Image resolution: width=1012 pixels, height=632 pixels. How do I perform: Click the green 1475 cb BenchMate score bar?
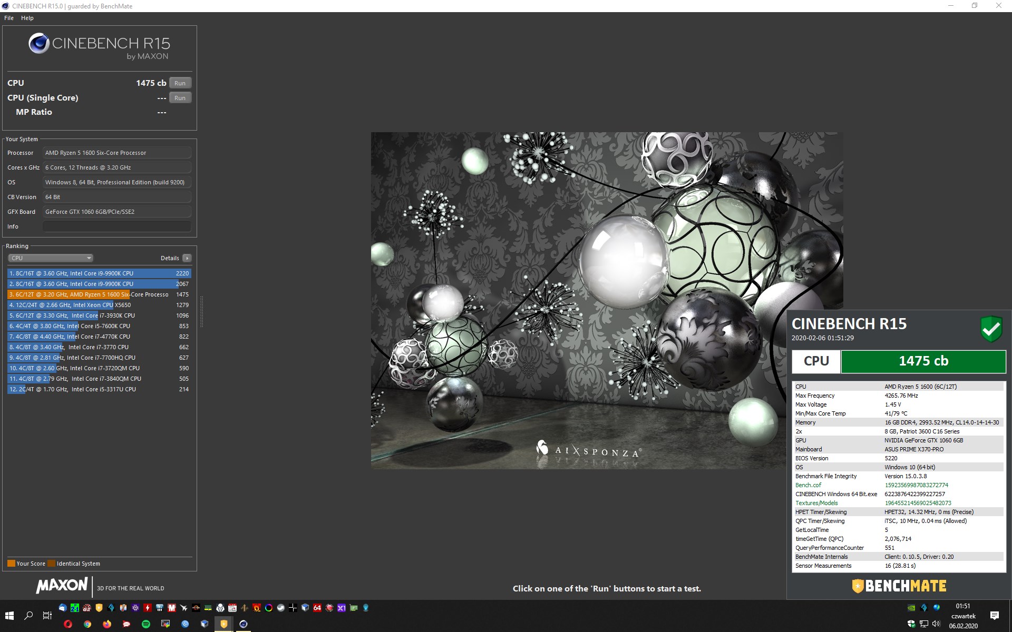click(x=923, y=361)
